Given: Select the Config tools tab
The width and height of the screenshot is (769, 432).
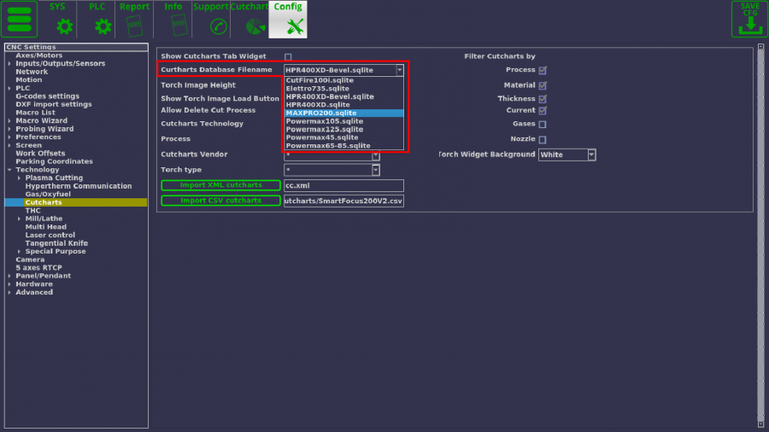Looking at the screenshot, I should tap(288, 20).
